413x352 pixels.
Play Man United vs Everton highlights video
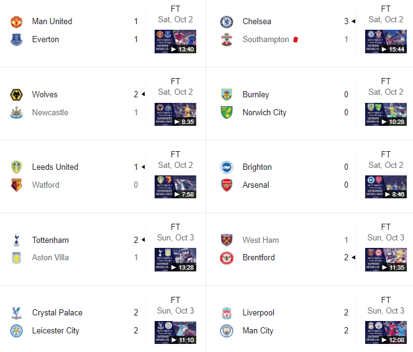[175, 42]
